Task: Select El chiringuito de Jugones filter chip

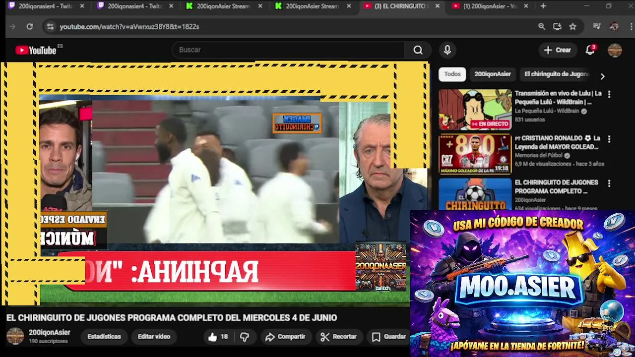Action: (x=556, y=74)
